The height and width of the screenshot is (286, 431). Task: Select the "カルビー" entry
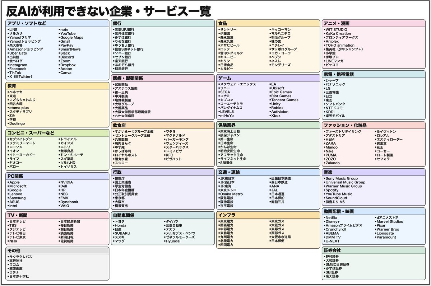227,69
